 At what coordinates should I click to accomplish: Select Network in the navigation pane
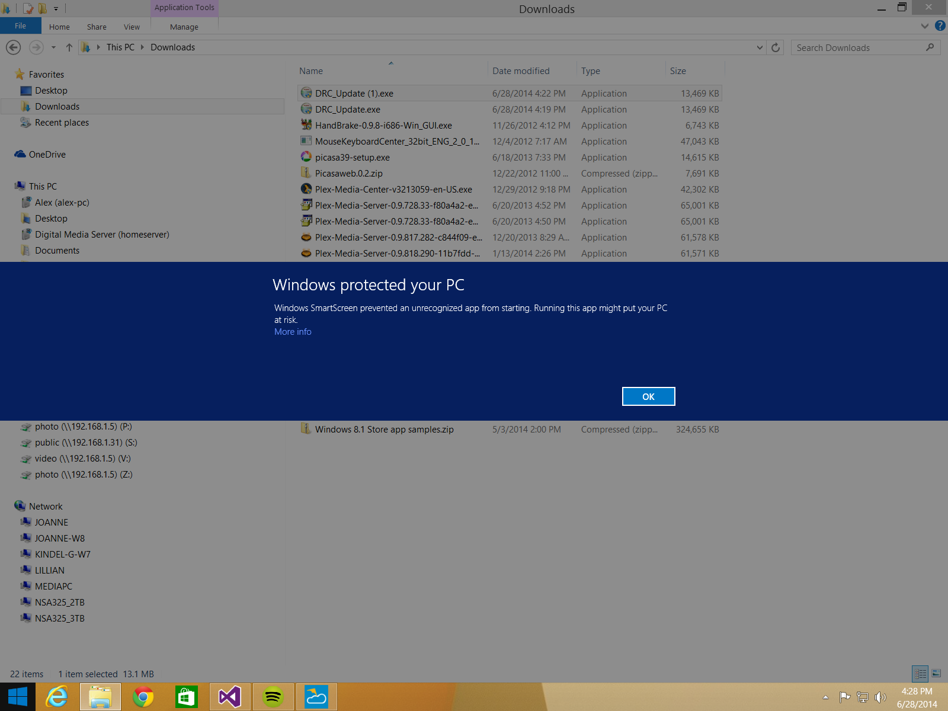pos(46,507)
